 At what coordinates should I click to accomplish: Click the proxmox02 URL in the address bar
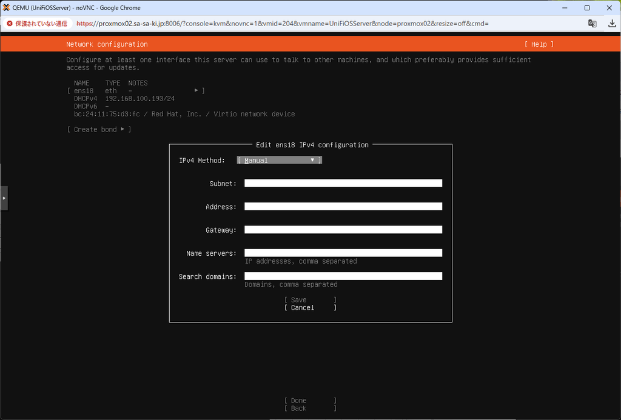pos(283,24)
